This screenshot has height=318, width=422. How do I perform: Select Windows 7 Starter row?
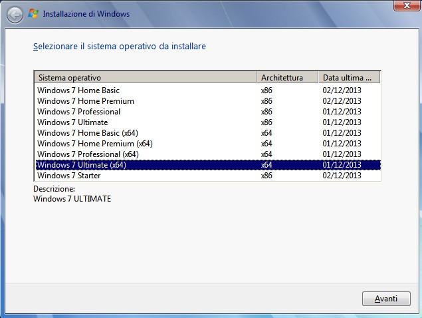click(x=208, y=176)
